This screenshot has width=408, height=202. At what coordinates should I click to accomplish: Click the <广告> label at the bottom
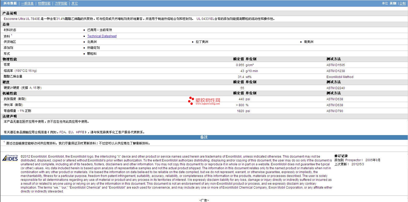pyautogui.click(x=204, y=200)
